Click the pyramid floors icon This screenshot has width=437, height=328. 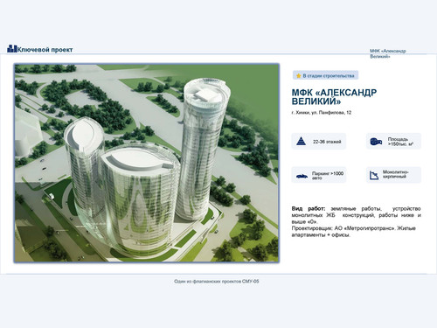(301, 142)
